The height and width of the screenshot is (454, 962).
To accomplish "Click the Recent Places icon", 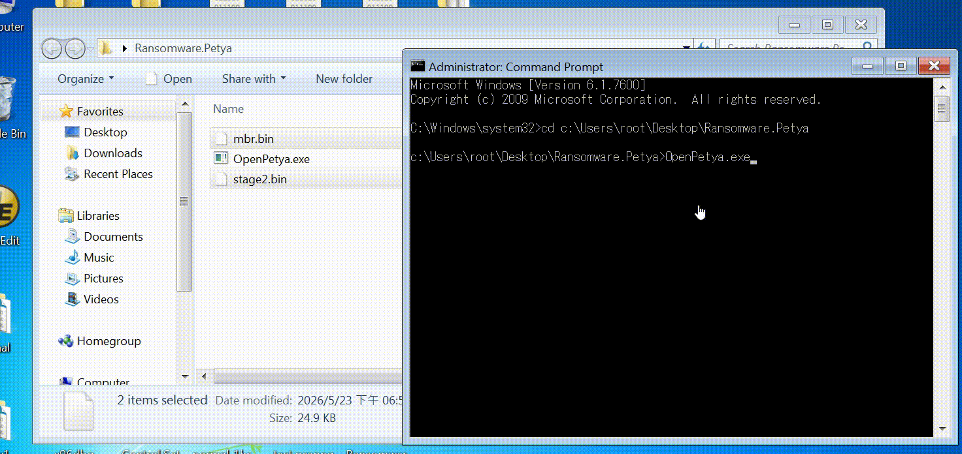I will pyautogui.click(x=73, y=174).
